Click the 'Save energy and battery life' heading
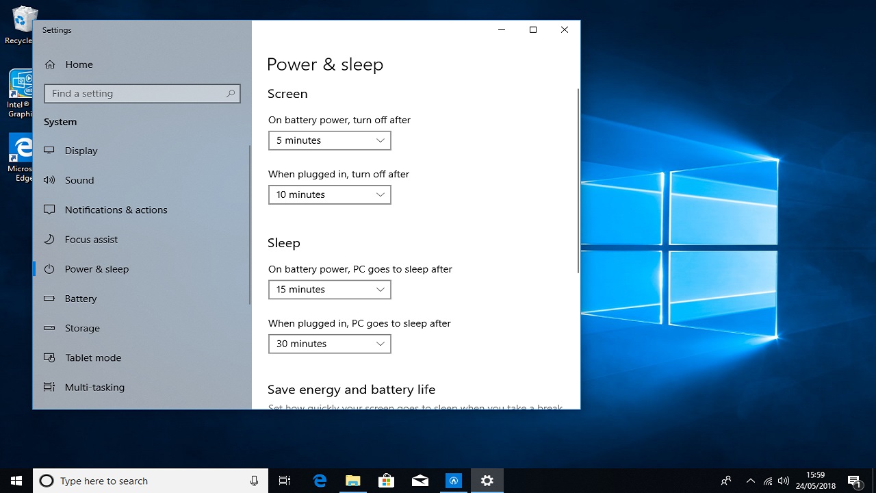This screenshot has height=493, width=876. tap(351, 390)
